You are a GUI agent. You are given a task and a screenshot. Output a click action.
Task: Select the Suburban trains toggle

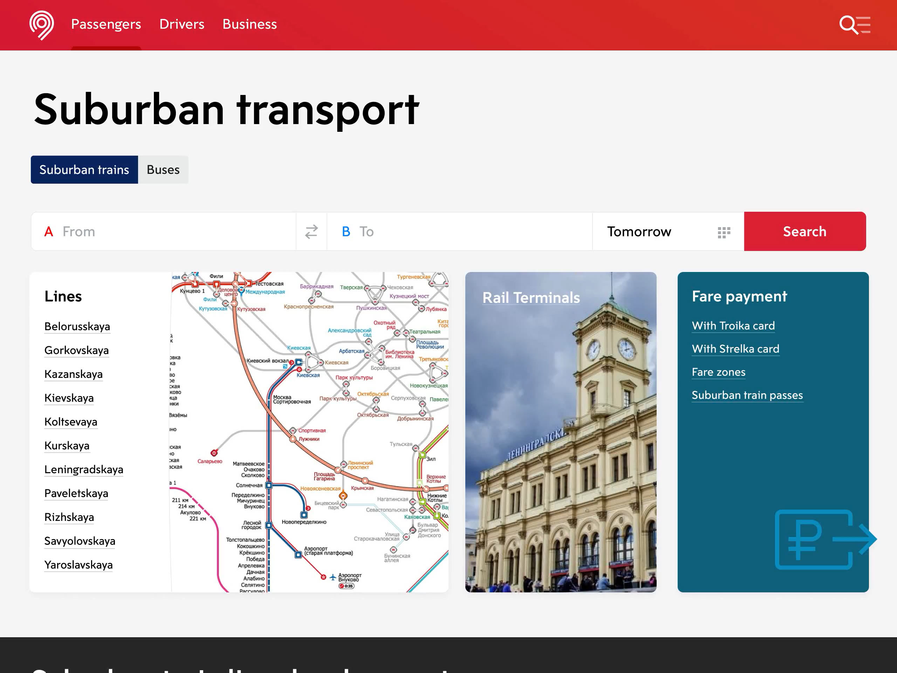[x=84, y=170]
